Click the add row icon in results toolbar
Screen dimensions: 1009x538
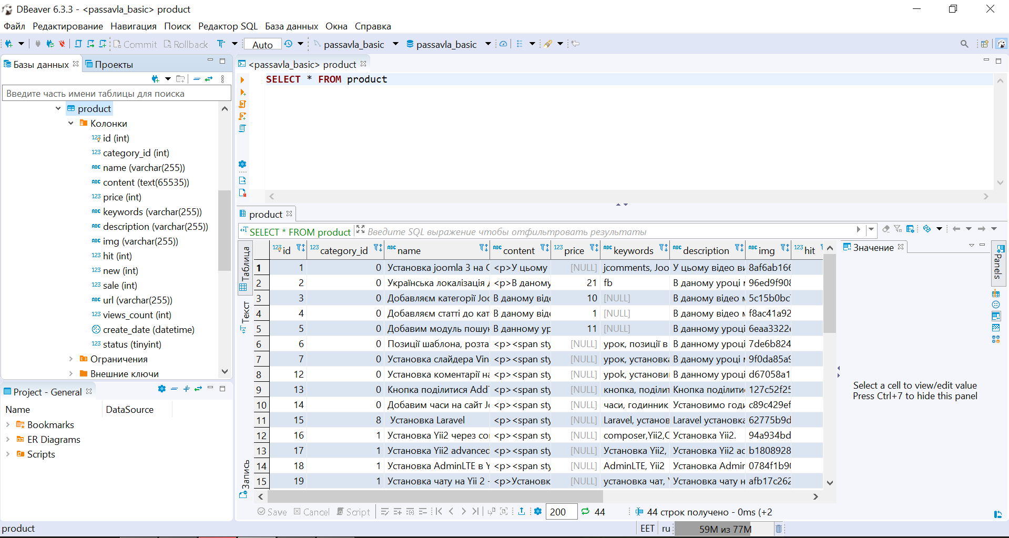tap(398, 511)
